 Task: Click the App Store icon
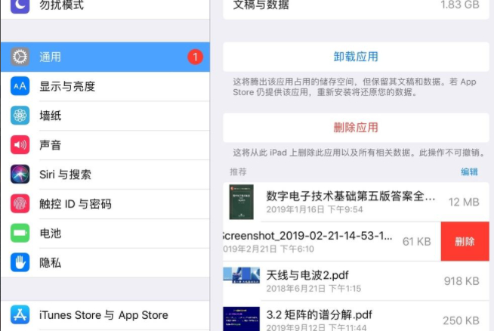(x=20, y=314)
